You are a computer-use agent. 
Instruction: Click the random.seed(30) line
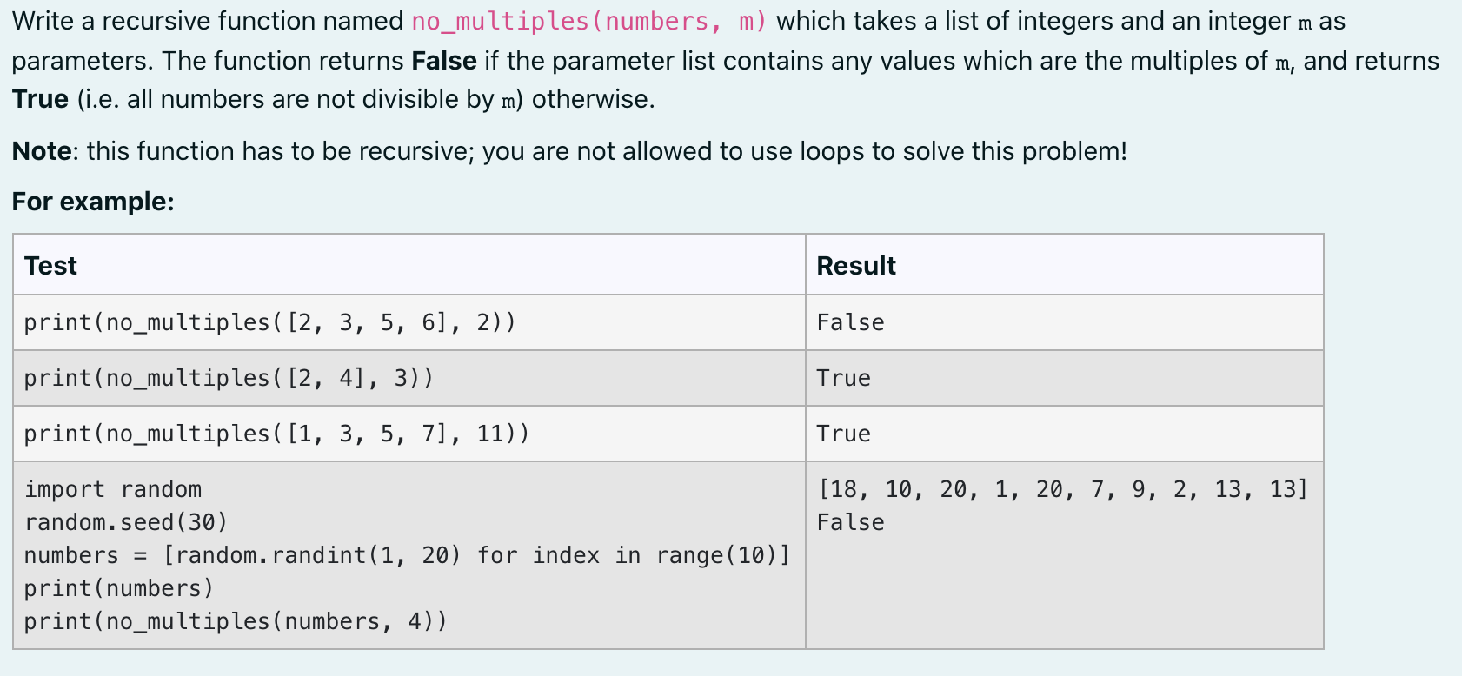126,522
